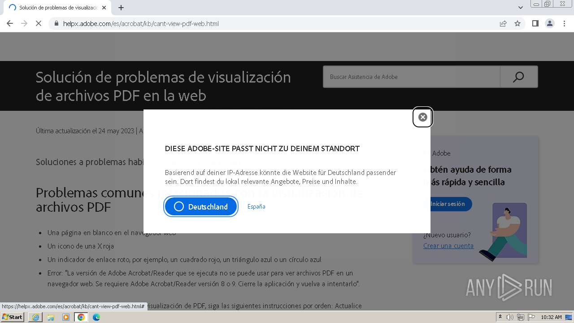574x323 pixels.
Task: Click the '¿Nuevo usuario?' text
Action: point(447,235)
